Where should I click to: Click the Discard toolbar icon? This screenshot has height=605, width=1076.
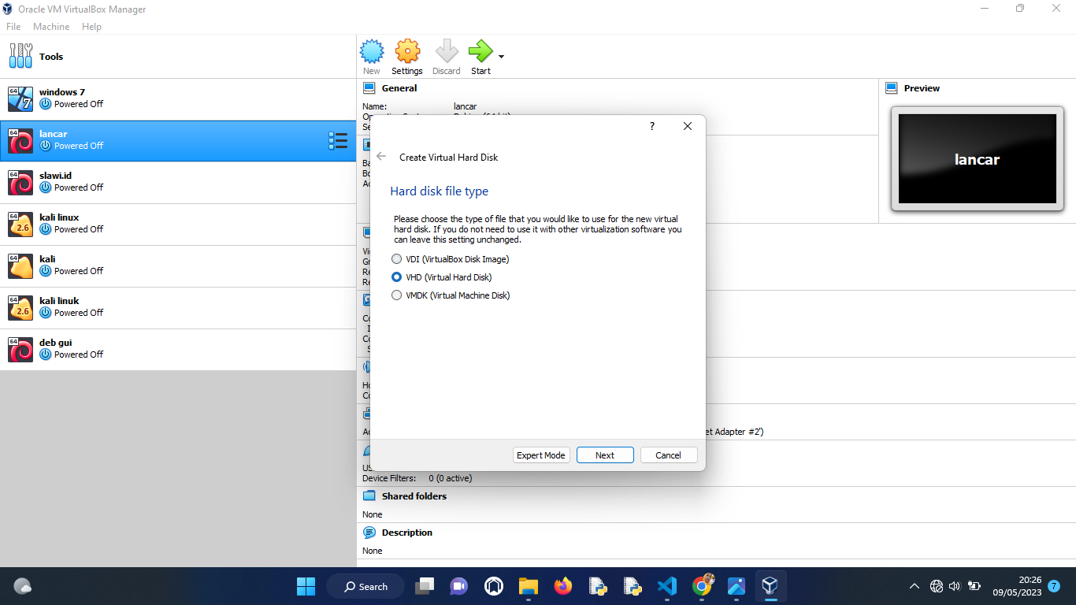click(x=447, y=52)
